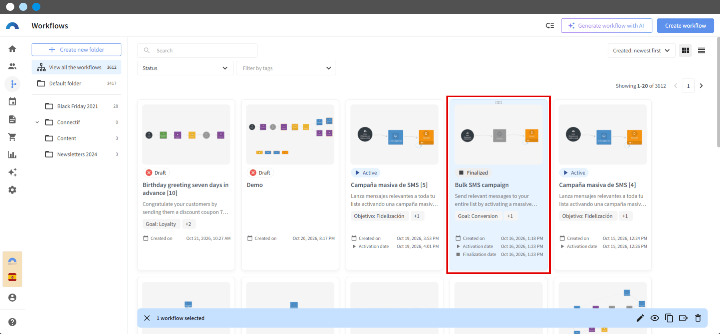The image size is (720, 334).
Task: Select the Workflows branch icon in sidebar
Action: click(x=12, y=84)
